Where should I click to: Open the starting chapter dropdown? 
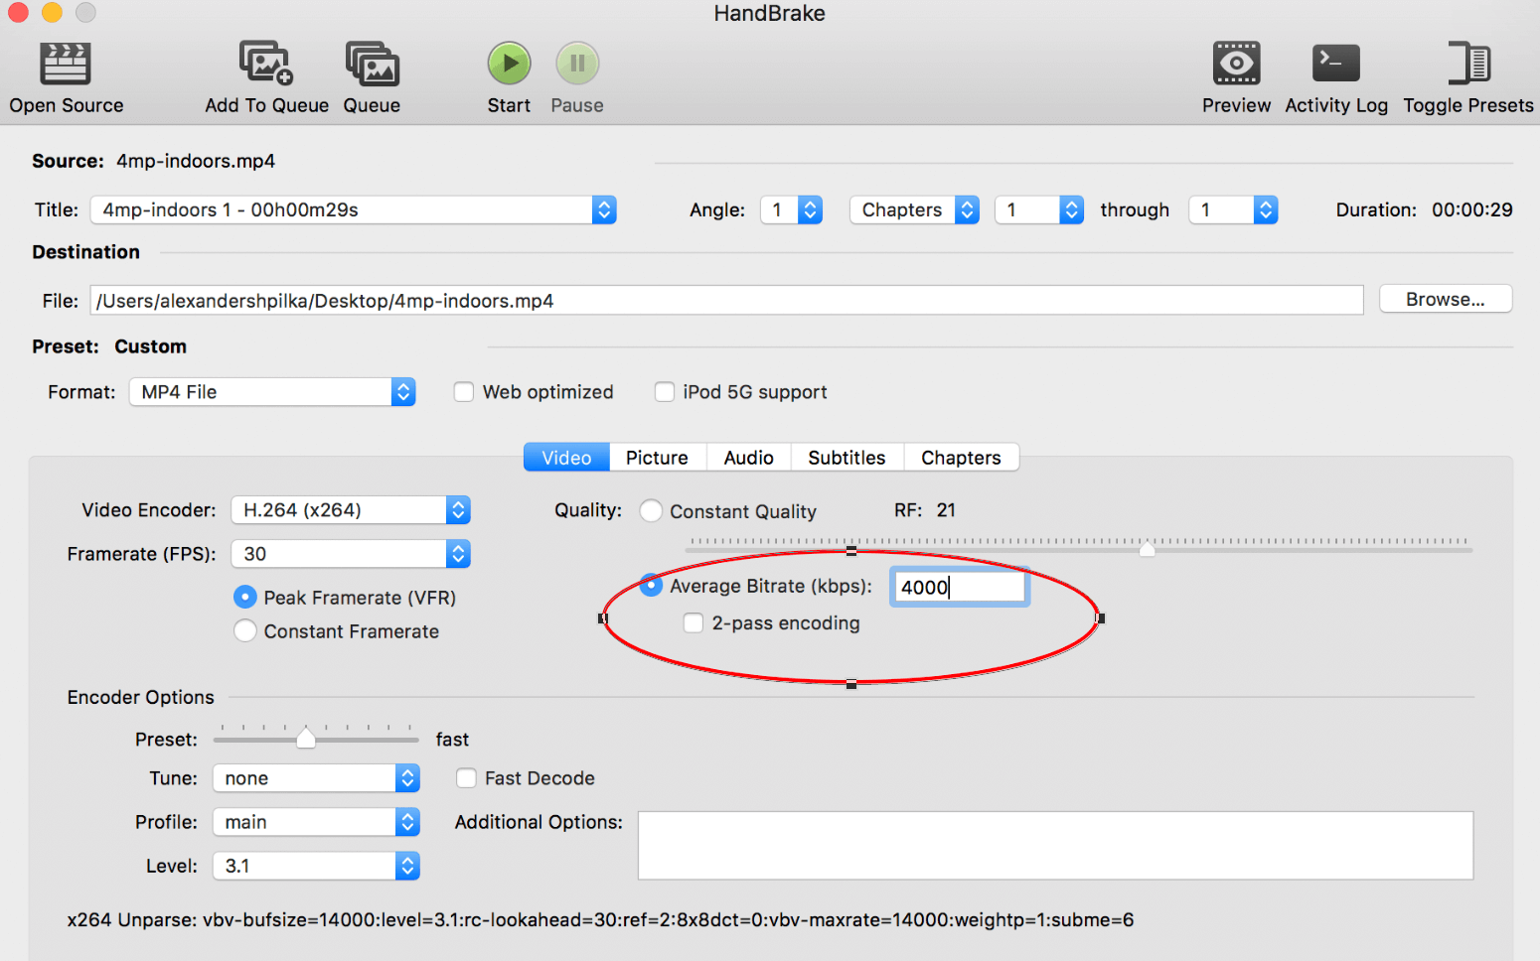point(1039,209)
